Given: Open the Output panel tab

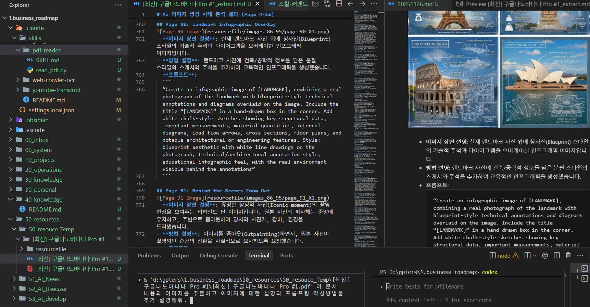Looking at the screenshot, I should point(180,255).
